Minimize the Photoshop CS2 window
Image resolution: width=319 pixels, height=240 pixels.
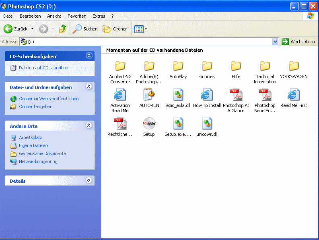point(294,6)
